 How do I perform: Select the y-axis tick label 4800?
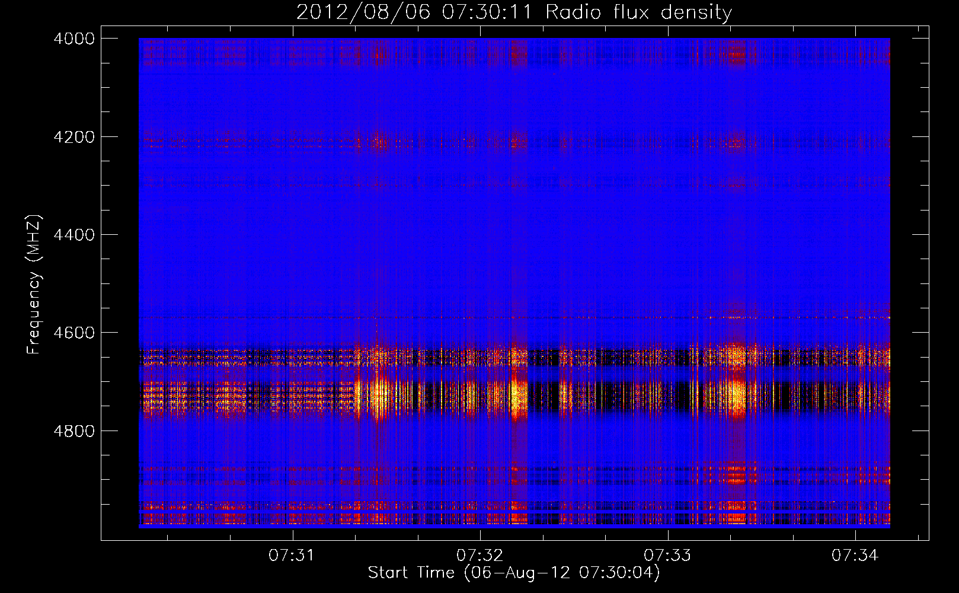tap(74, 431)
